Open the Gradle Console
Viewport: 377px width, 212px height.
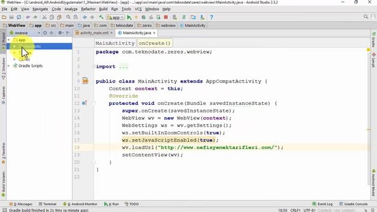click(353, 204)
